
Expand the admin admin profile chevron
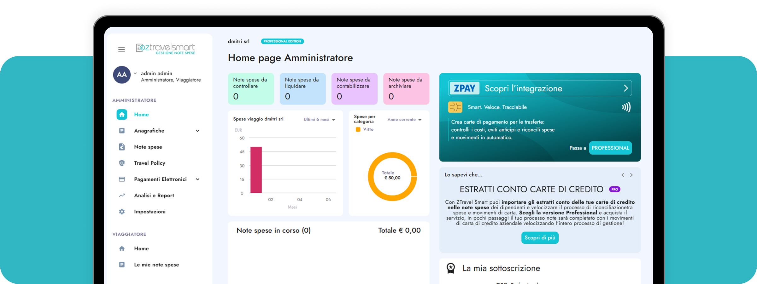[x=135, y=73]
